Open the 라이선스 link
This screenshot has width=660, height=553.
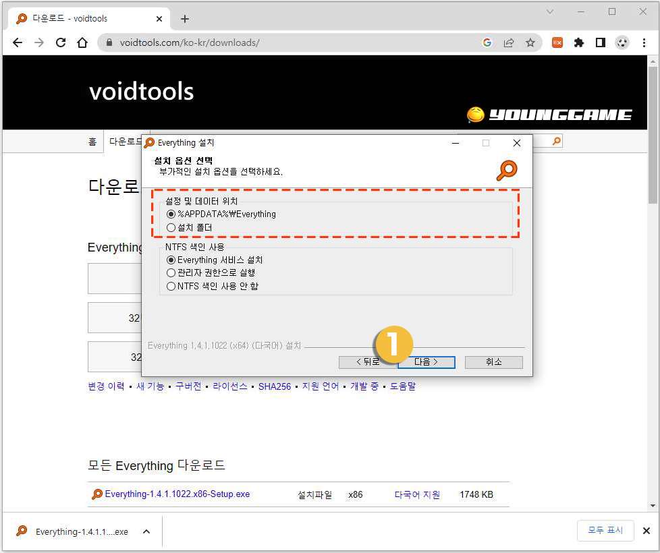(x=230, y=386)
